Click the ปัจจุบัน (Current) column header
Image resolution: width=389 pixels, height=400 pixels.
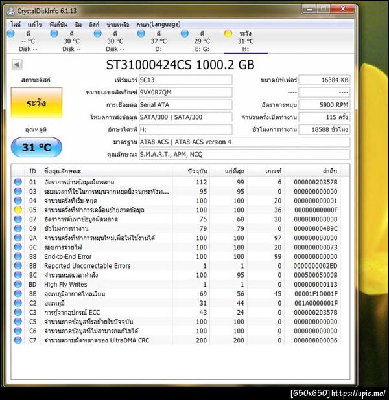191,171
